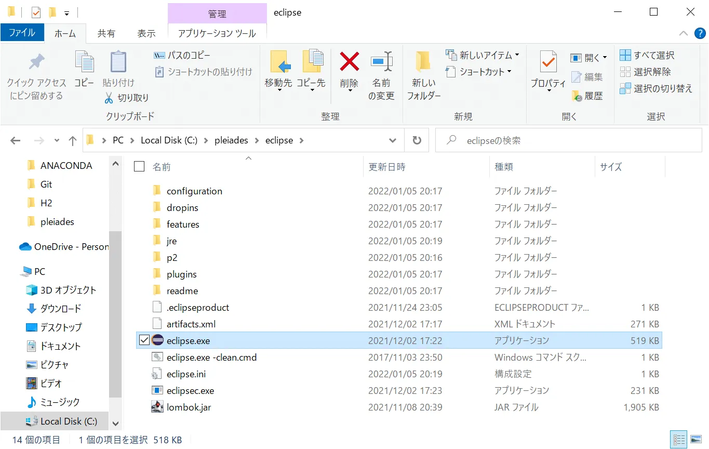Click pleiades in the address path
The width and height of the screenshot is (709, 449).
click(231, 140)
